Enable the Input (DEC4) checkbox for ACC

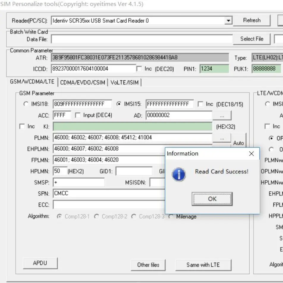(x=78, y=115)
